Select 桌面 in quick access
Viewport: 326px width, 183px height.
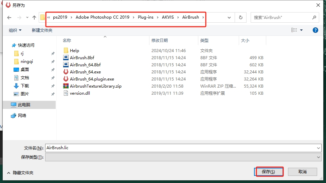(x=24, y=70)
